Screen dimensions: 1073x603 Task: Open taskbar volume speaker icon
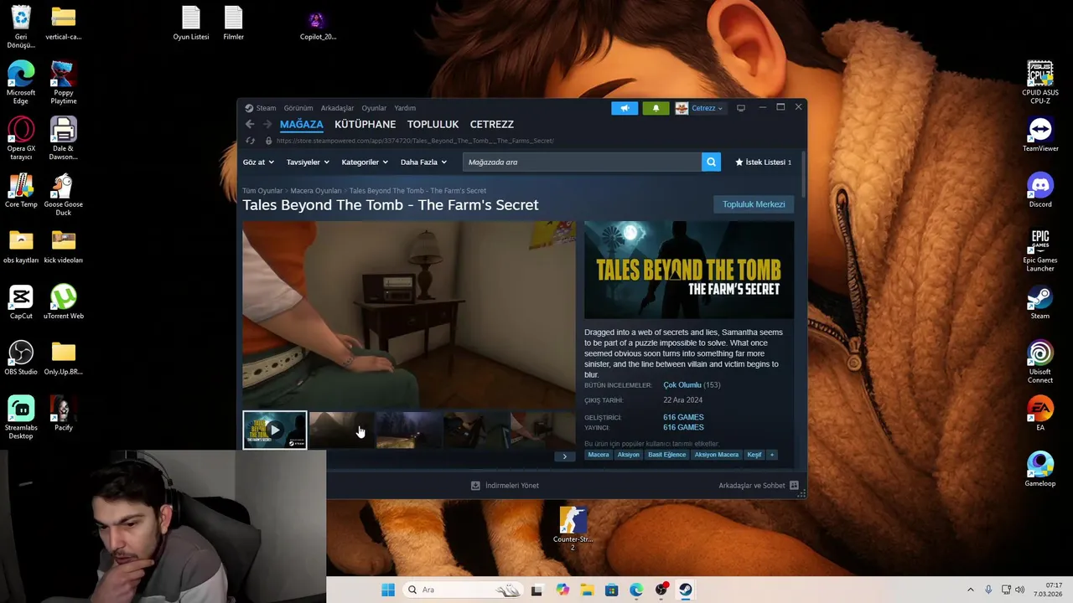click(x=1020, y=590)
